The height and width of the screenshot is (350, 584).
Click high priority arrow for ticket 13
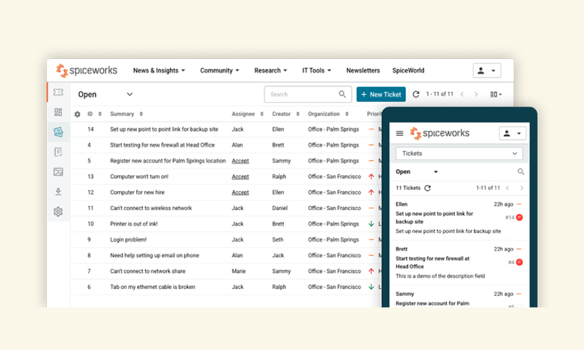(x=371, y=177)
